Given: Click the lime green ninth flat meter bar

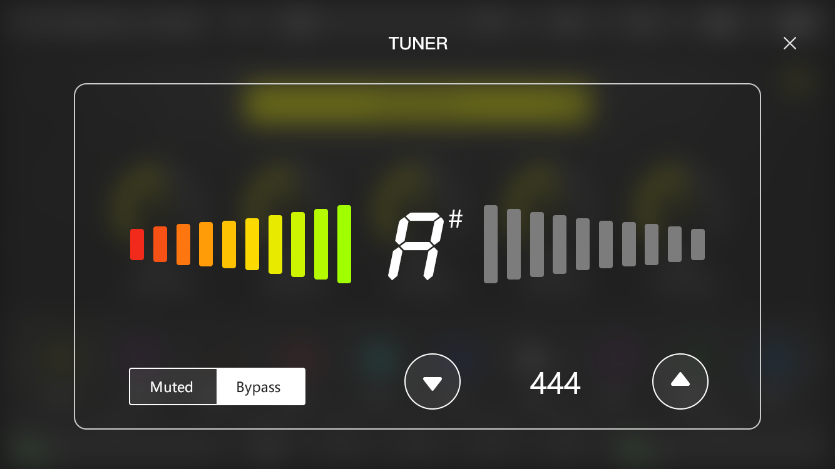Looking at the screenshot, I should click(321, 244).
